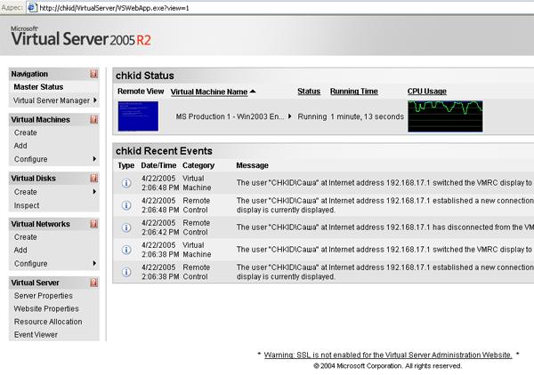Click the Virtual Server help icon

(94, 283)
